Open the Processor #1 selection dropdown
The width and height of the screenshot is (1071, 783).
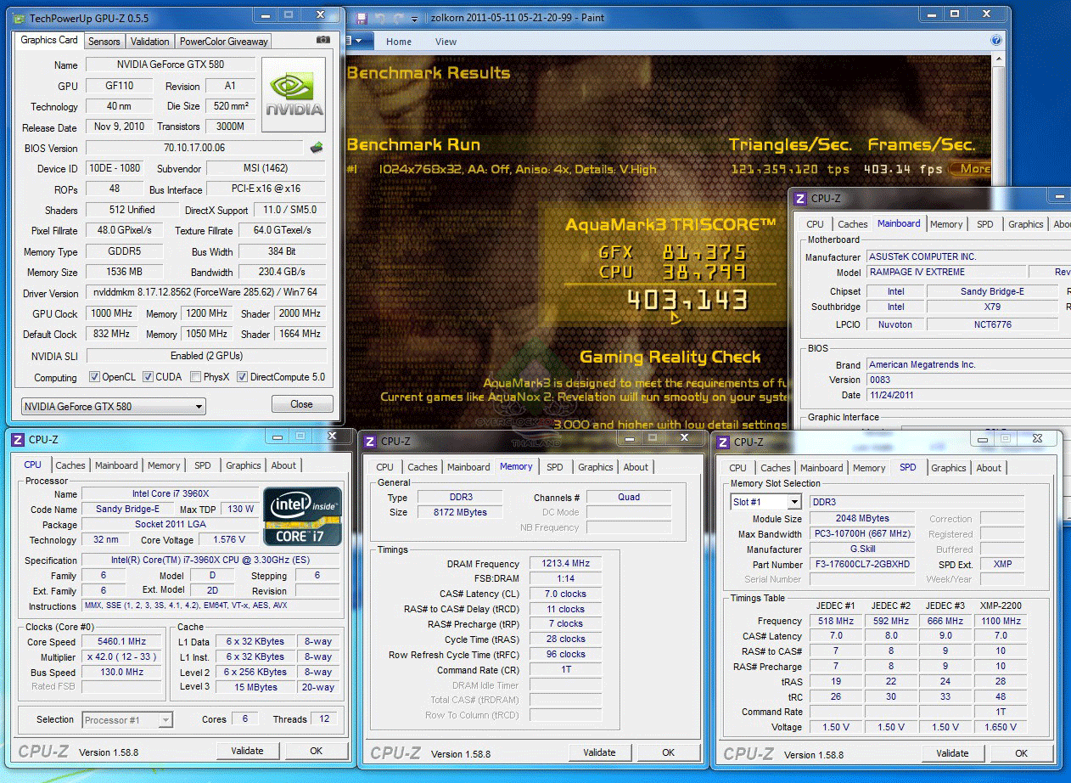pos(127,720)
